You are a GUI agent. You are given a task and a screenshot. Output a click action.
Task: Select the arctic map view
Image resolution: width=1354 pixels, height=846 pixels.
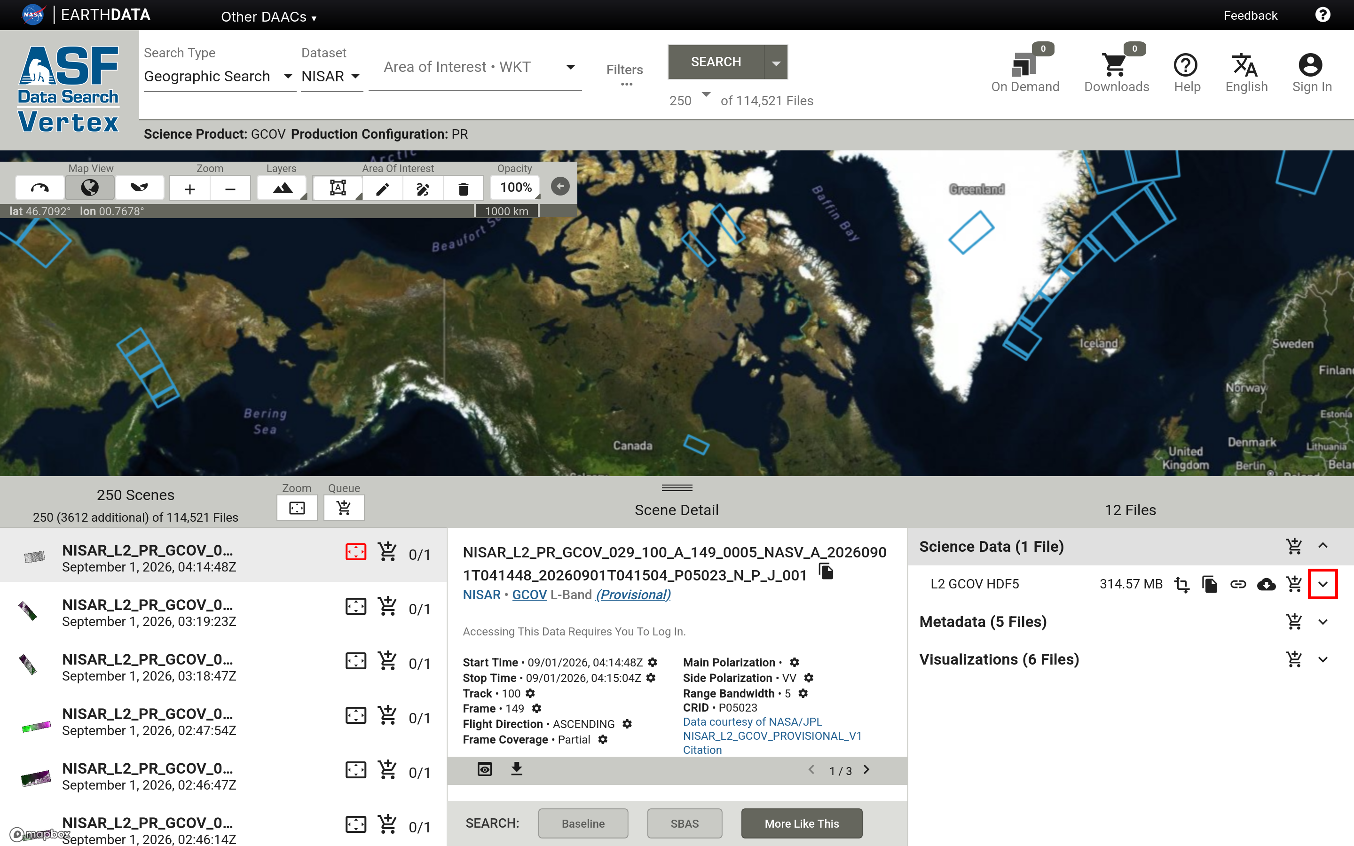(39, 188)
